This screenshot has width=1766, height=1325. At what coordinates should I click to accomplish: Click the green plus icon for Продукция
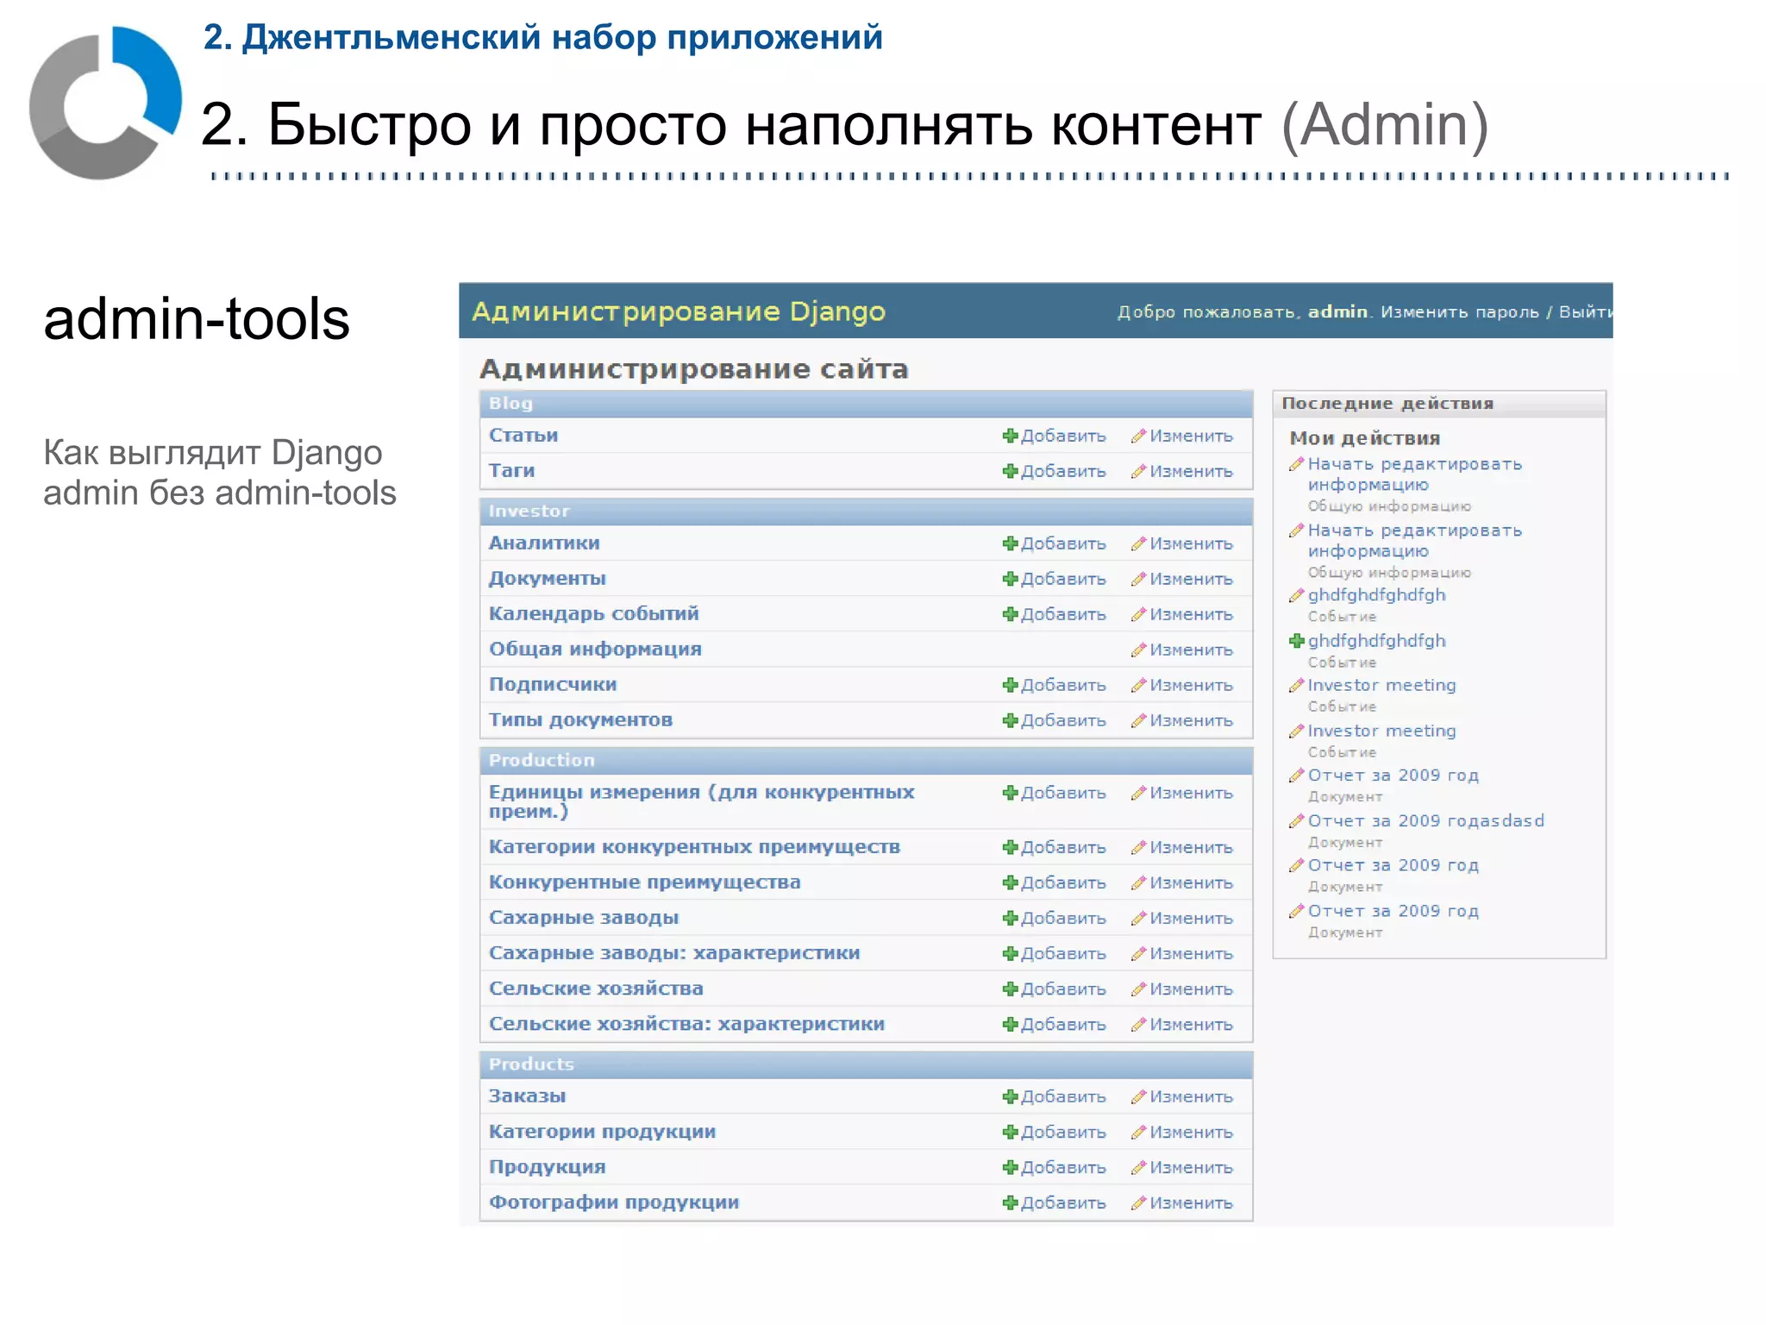tap(1010, 1167)
